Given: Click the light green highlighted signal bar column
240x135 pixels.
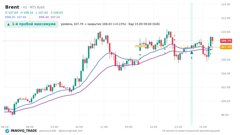Looking at the screenshot, I should tap(192, 64).
